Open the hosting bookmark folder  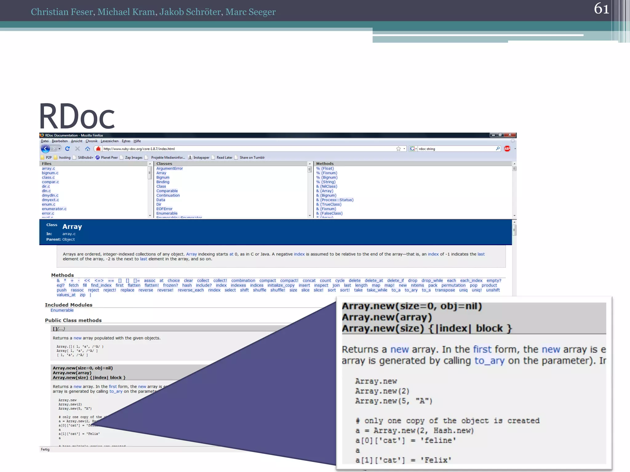coord(62,158)
